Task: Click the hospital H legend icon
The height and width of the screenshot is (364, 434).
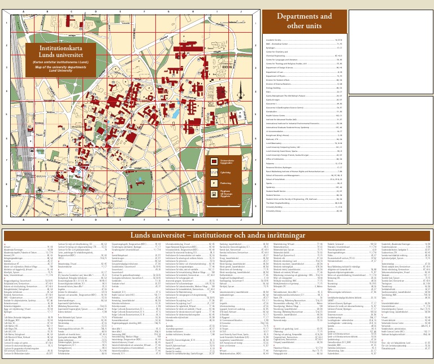Action: (x=214, y=193)
